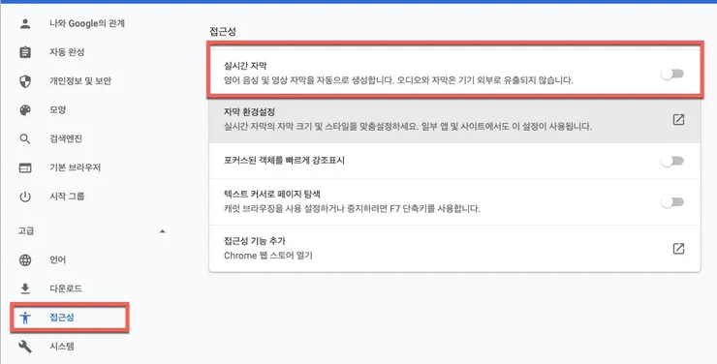Open 접근성 기능 추가 row
The width and height of the screenshot is (717, 364).
[x=454, y=249]
